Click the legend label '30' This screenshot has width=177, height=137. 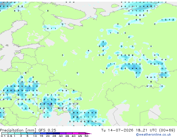click(x=61, y=136)
